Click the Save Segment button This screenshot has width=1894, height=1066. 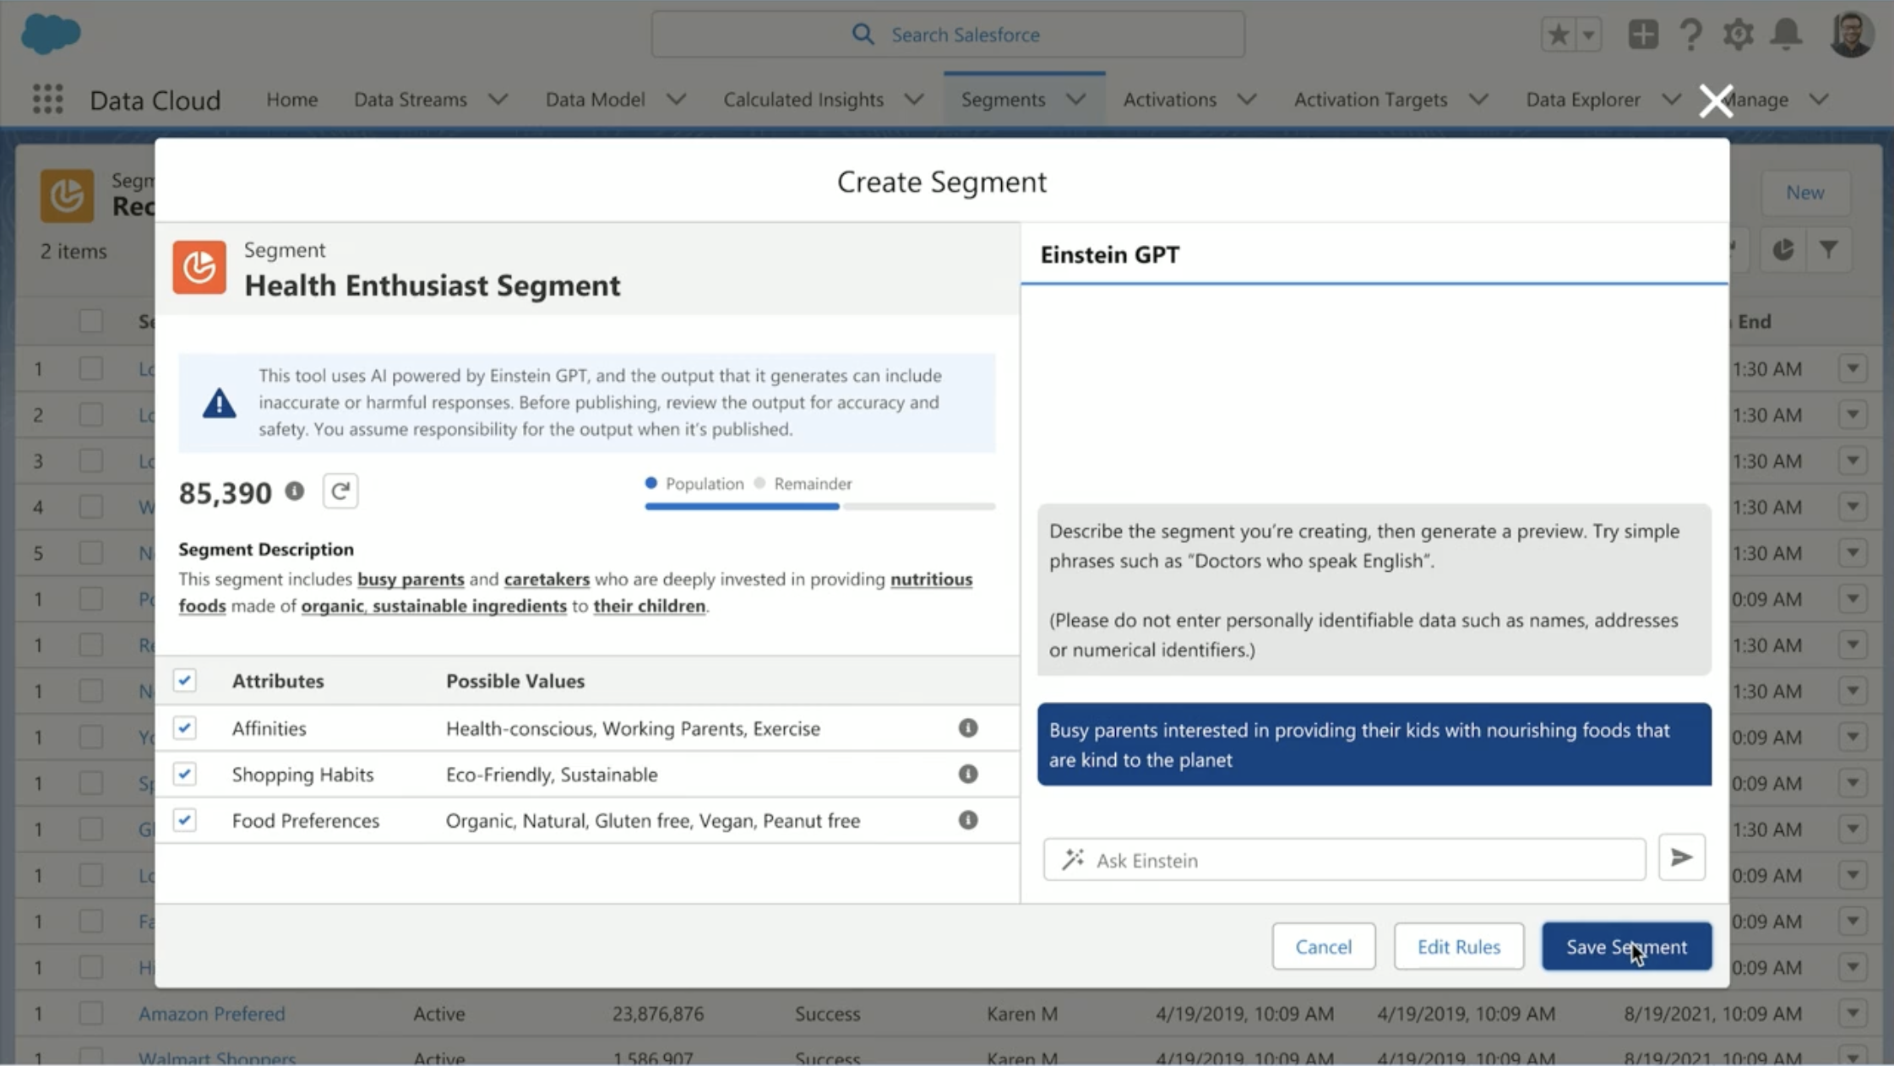coord(1626,946)
